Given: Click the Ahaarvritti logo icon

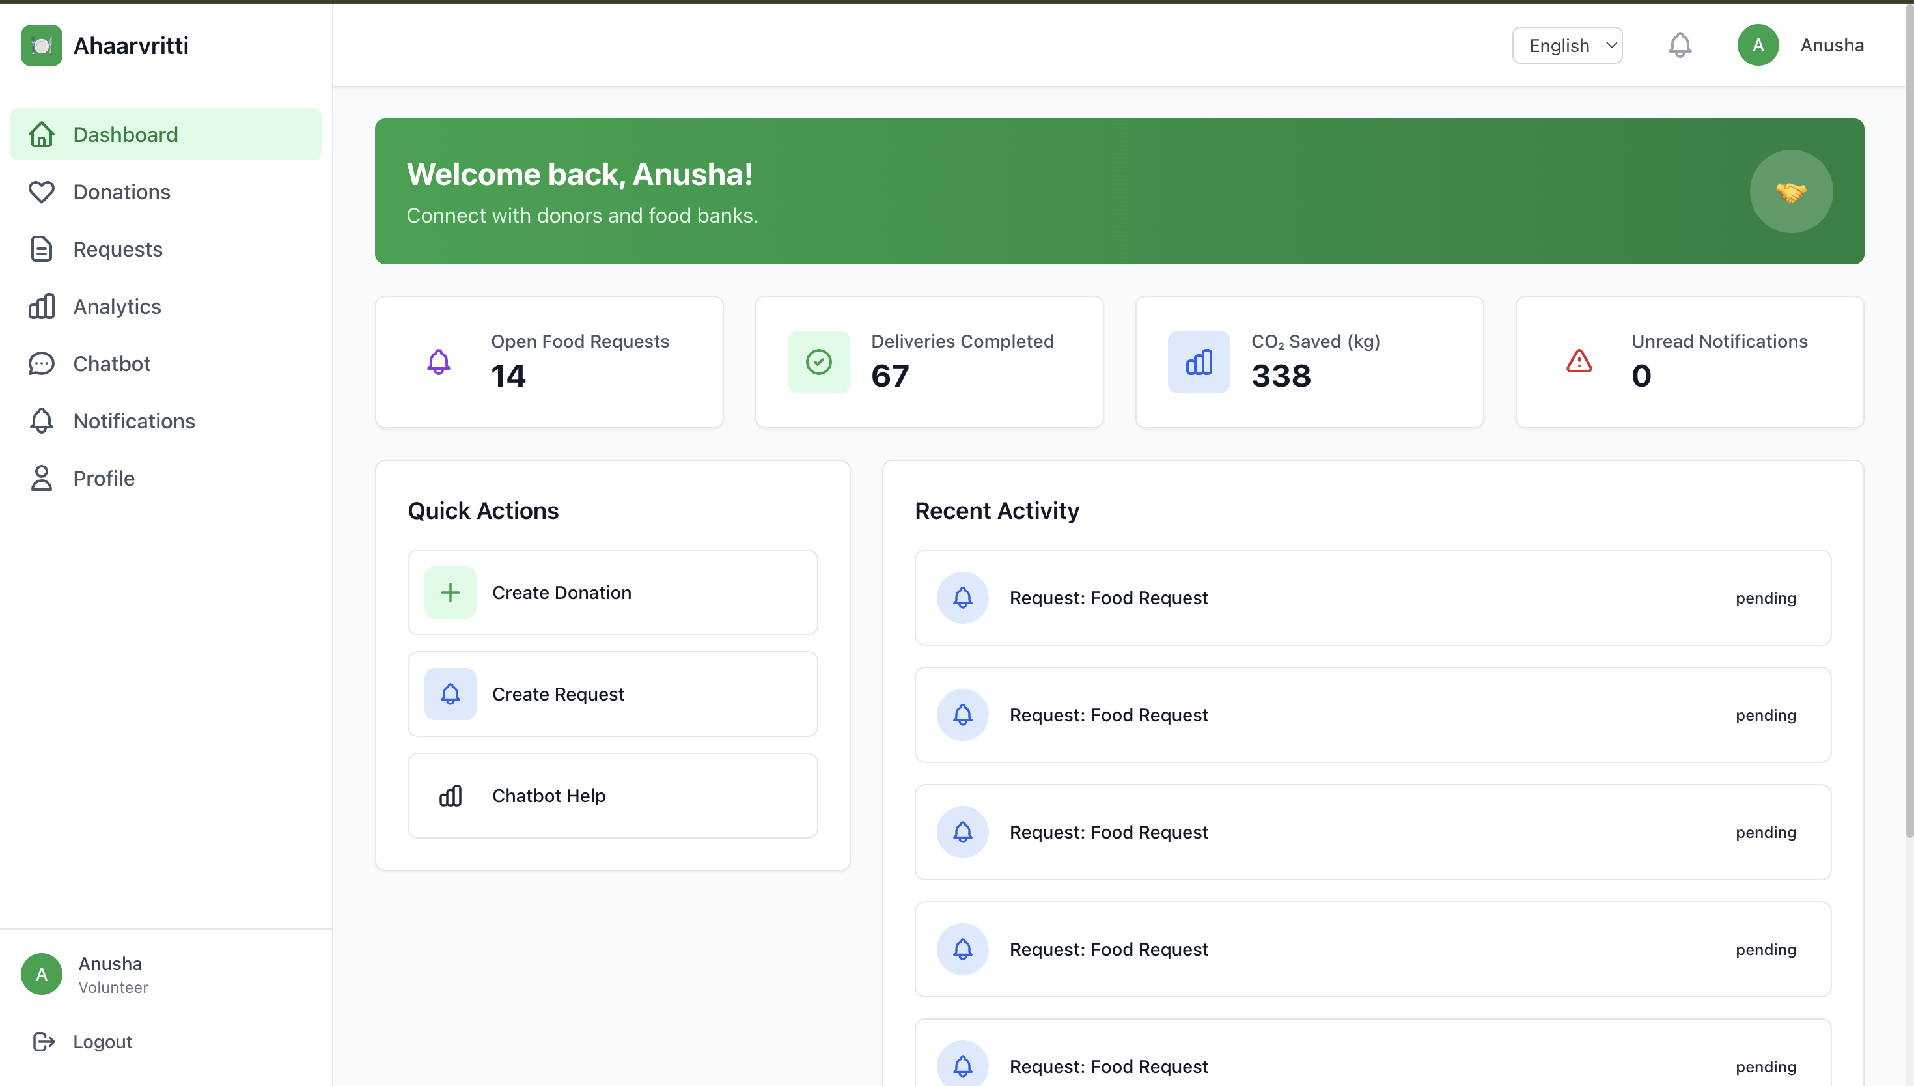Looking at the screenshot, I should point(42,46).
